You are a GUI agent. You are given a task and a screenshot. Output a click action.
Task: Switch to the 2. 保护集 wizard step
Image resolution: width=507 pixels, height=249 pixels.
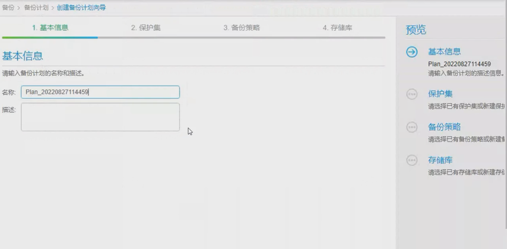coord(146,27)
